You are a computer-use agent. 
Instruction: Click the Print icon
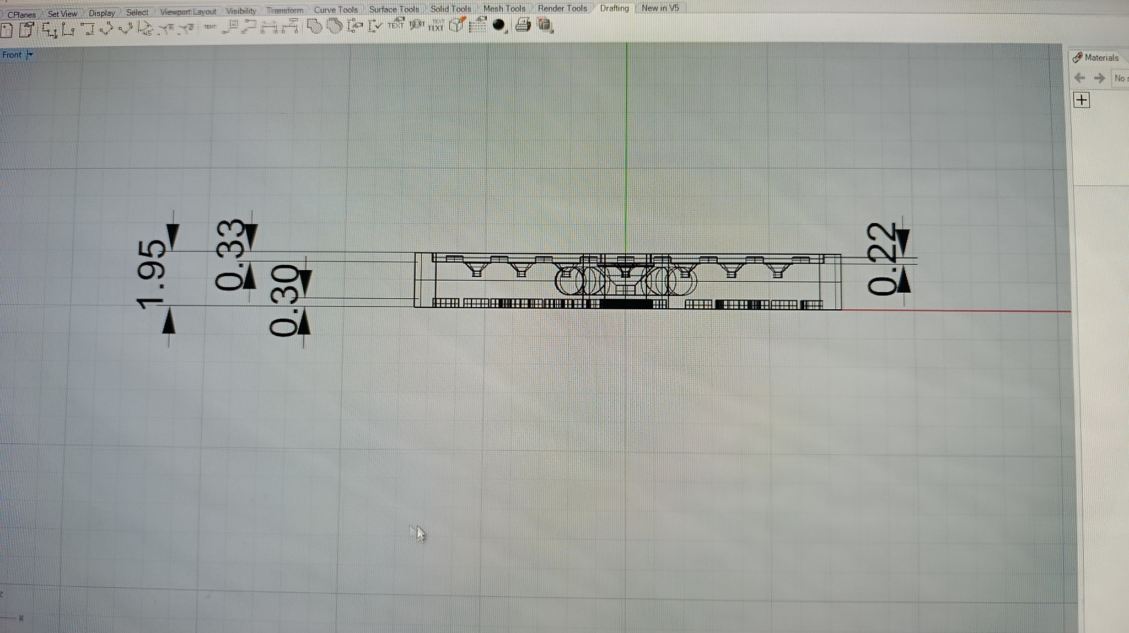click(x=523, y=25)
